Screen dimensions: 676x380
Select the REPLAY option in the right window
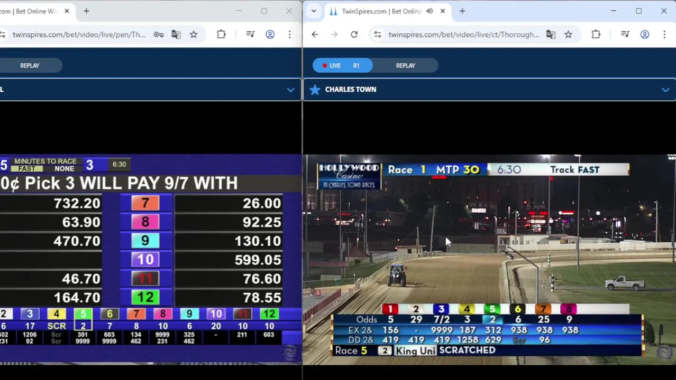[406, 65]
